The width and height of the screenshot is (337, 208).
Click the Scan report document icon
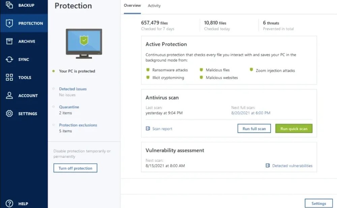pyautogui.click(x=147, y=128)
